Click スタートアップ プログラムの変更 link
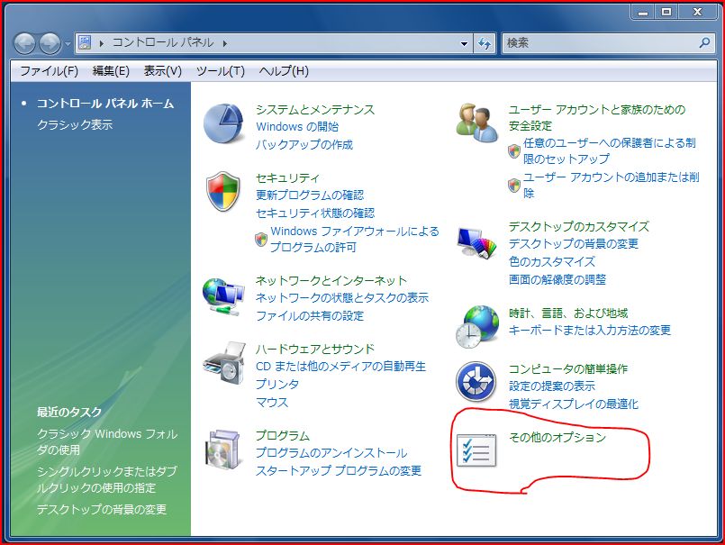This screenshot has height=545, width=725. pyautogui.click(x=339, y=471)
